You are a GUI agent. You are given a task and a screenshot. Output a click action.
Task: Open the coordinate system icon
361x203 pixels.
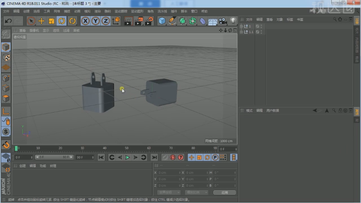pos(116,21)
